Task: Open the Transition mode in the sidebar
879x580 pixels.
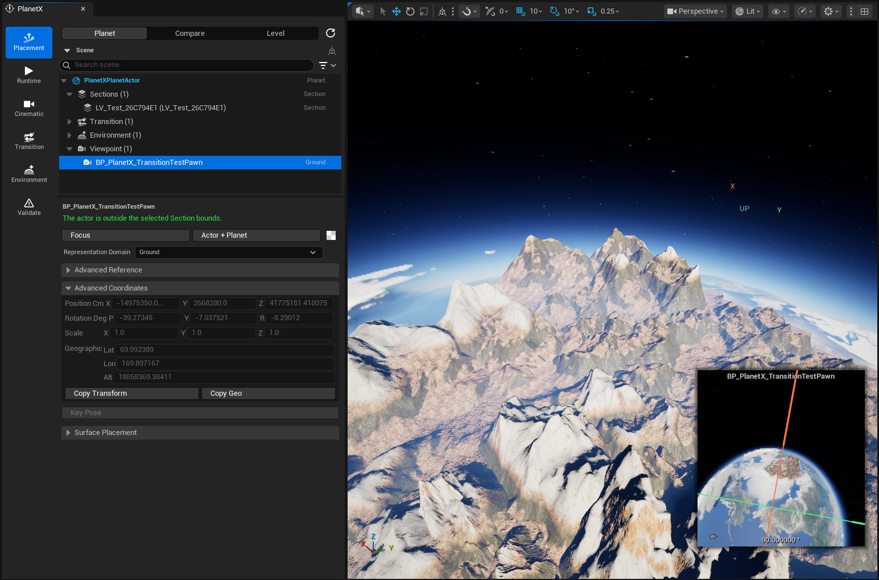Action: [x=29, y=141]
